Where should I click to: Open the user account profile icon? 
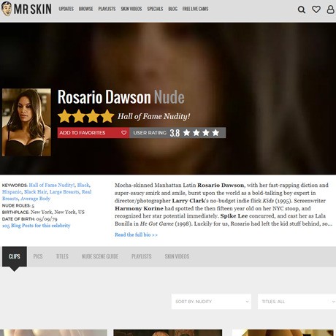[x=330, y=9]
